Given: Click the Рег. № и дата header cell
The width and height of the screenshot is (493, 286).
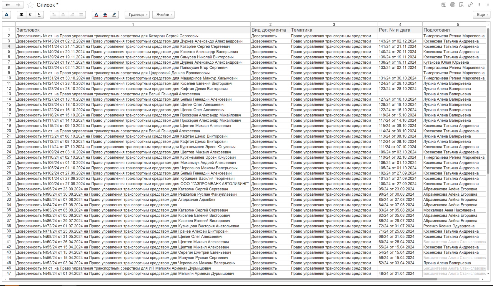Looking at the screenshot, I should (x=400, y=30).
